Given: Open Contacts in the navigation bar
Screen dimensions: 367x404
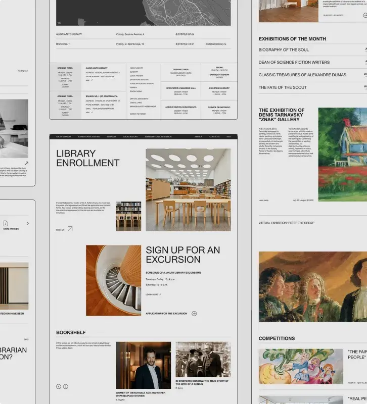Looking at the screenshot, I should (x=214, y=136).
